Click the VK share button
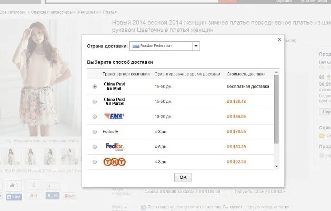The image size is (331, 211). (52, 196)
